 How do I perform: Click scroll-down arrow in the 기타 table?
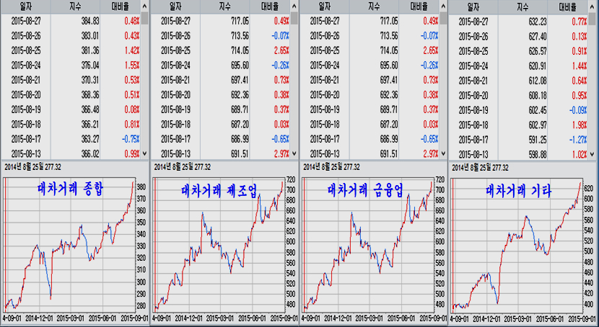[592, 153]
